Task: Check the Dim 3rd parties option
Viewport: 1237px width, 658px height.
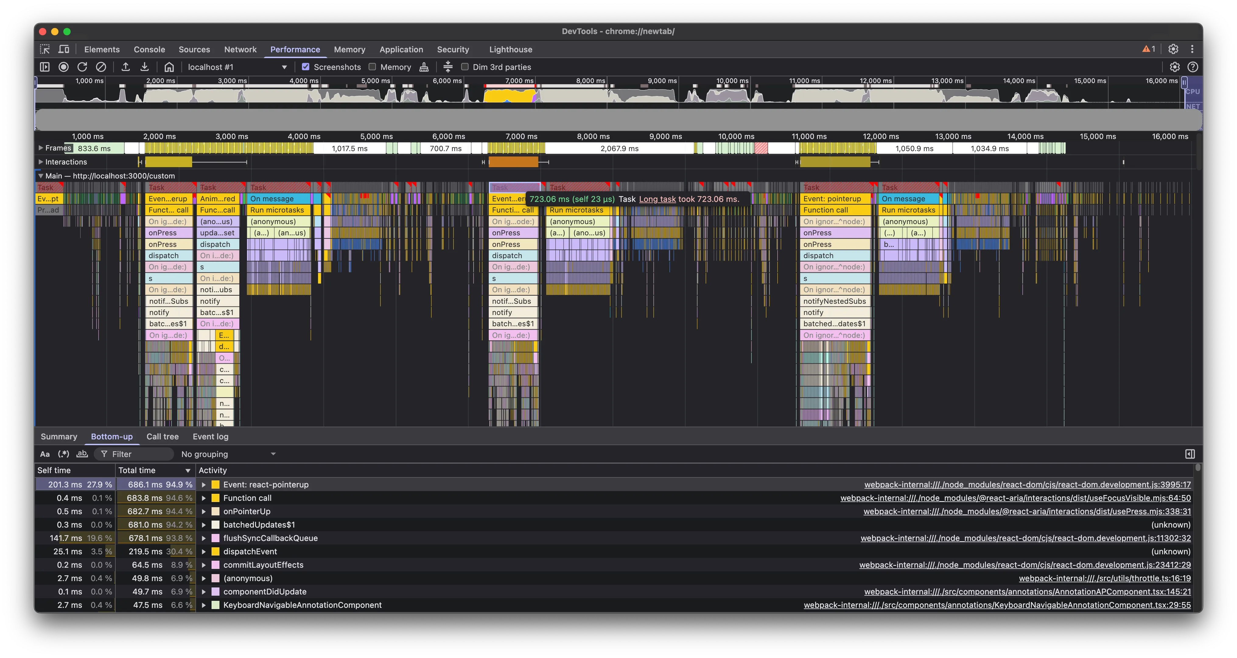Action: point(465,67)
